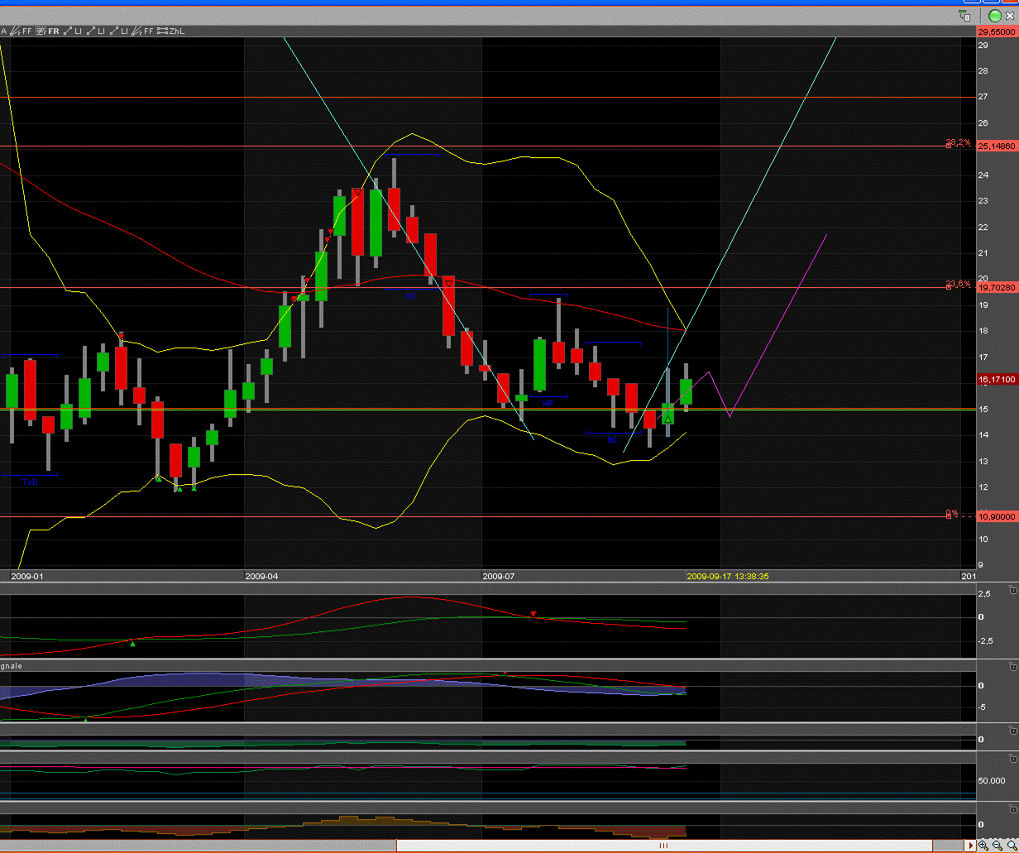Viewport: 1019px width, 853px height.
Task: Select the highlighted FR retracement tool
Action: tap(48, 31)
